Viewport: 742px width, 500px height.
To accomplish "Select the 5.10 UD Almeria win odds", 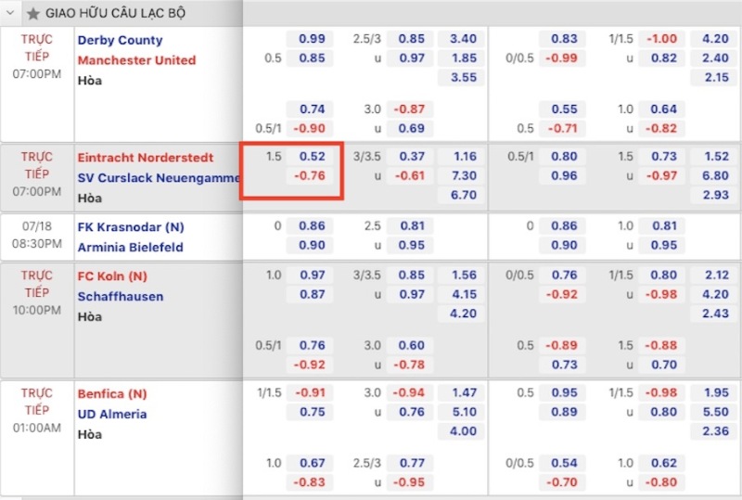I will coord(463,413).
